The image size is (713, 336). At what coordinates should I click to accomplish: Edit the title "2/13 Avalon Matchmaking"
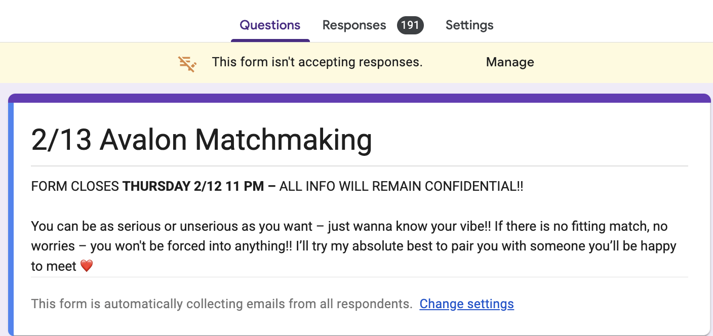[x=202, y=140]
